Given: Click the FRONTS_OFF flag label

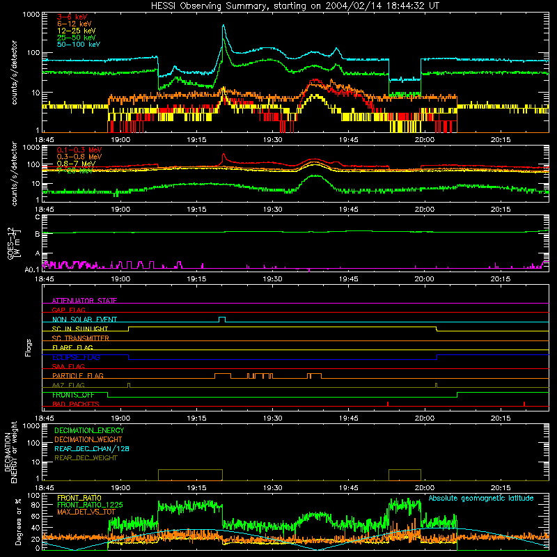Looking at the screenshot, I should click(x=73, y=395).
